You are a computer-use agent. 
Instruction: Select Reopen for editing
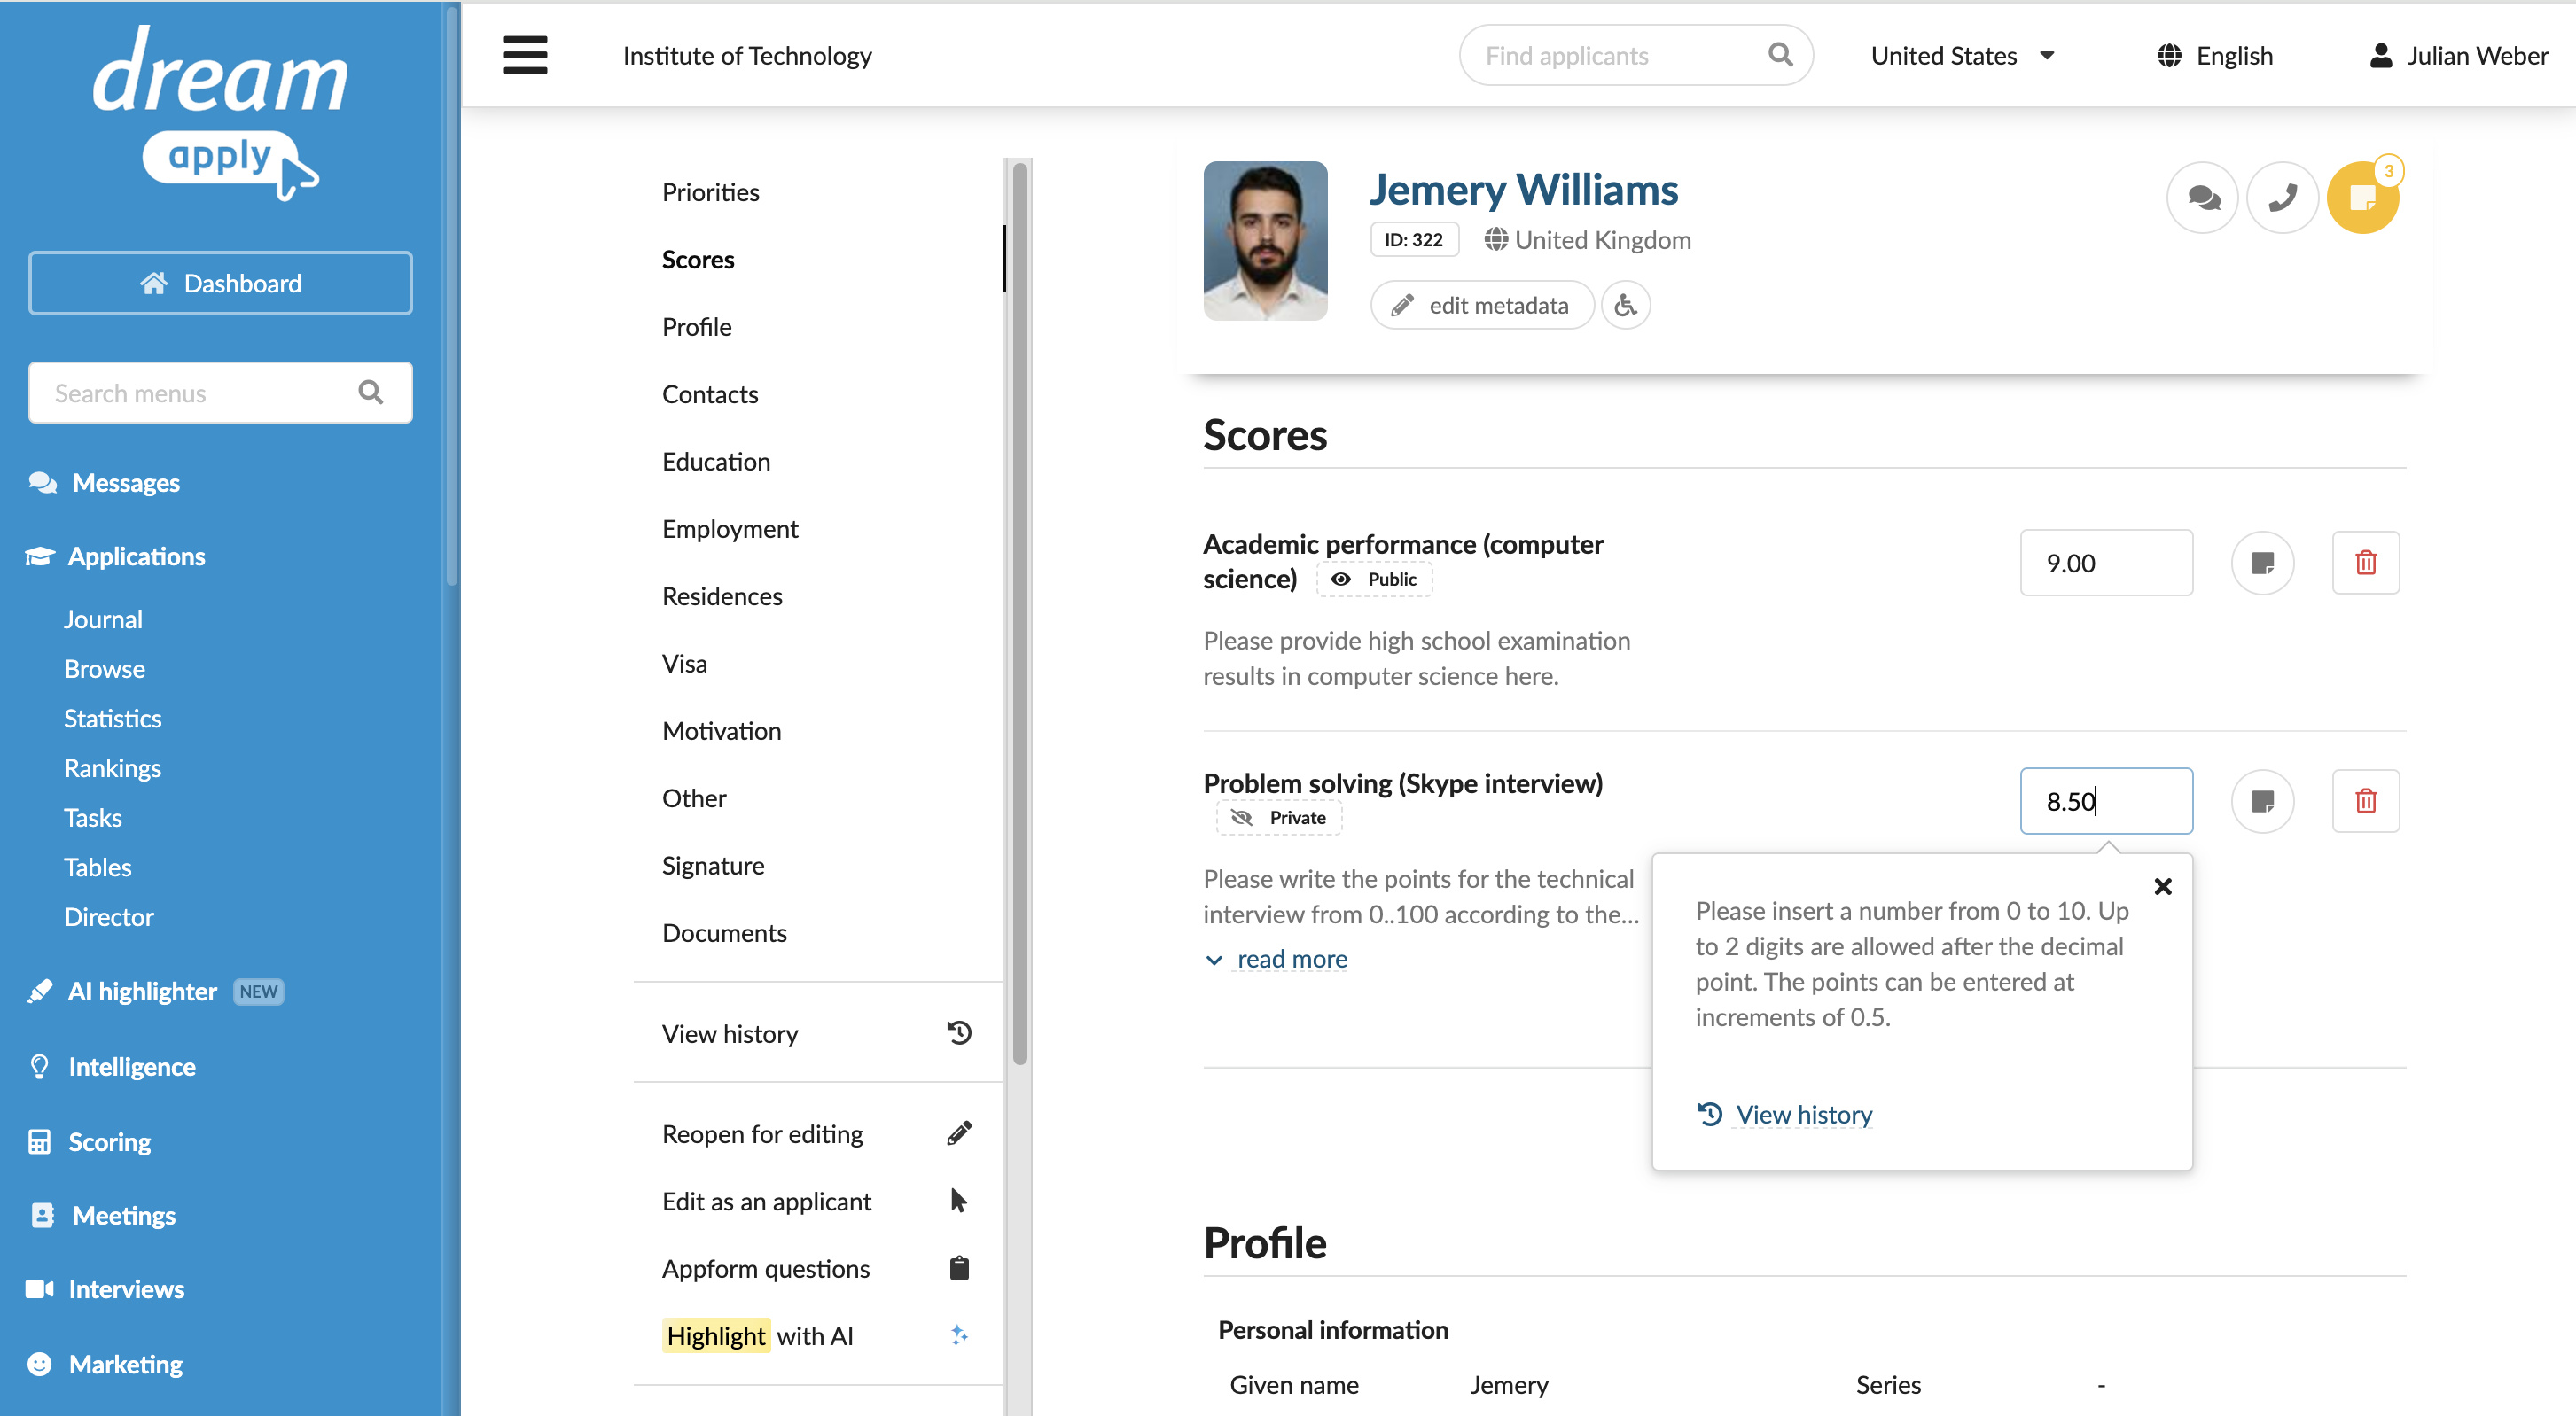coord(817,1133)
